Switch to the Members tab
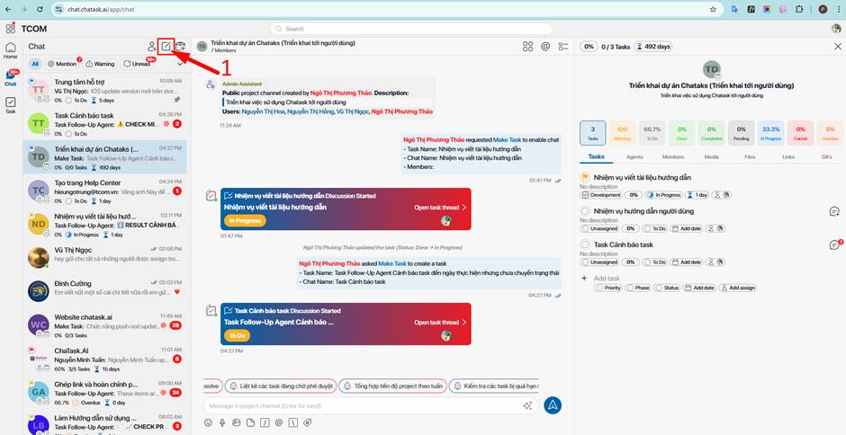 [x=673, y=157]
